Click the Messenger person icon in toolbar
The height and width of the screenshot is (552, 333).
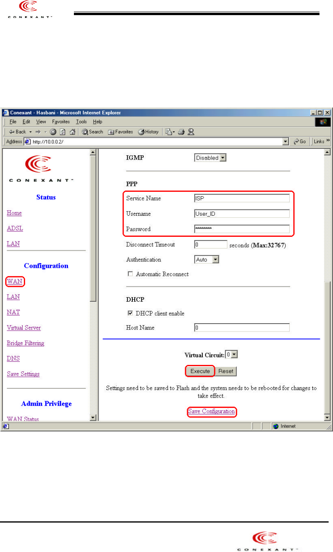tap(190, 132)
